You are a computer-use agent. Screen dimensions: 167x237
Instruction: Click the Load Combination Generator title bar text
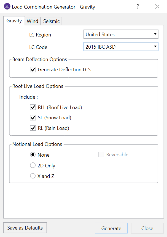pyautogui.click(x=53, y=7)
